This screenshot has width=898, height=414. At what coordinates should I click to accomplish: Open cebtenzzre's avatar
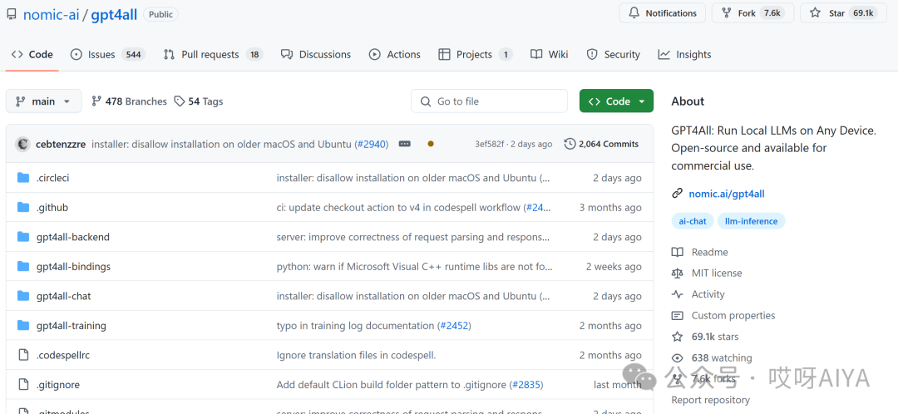[23, 145]
